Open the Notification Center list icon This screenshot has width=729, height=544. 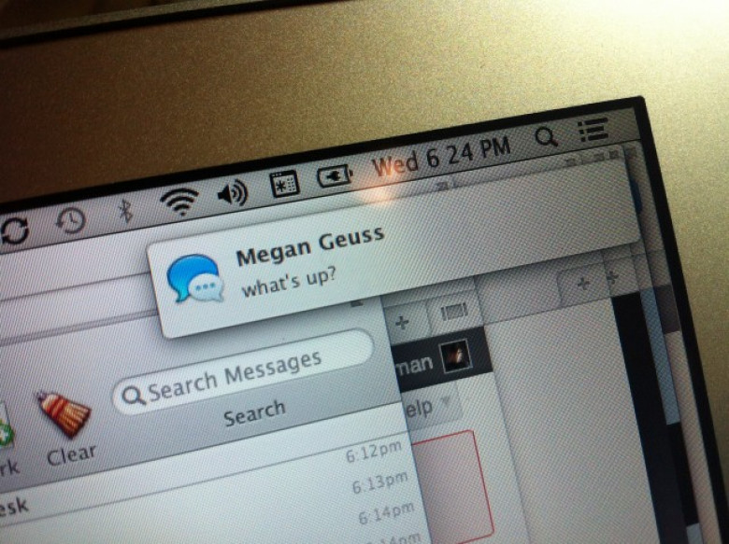pyautogui.click(x=593, y=130)
